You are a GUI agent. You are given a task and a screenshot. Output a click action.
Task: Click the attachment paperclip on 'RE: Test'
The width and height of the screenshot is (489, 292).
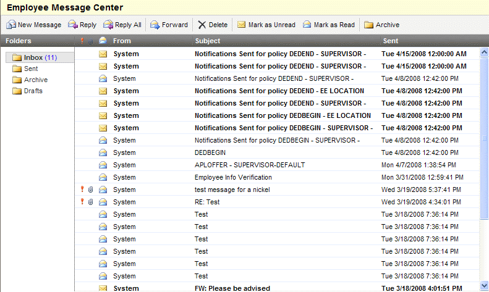click(x=90, y=202)
